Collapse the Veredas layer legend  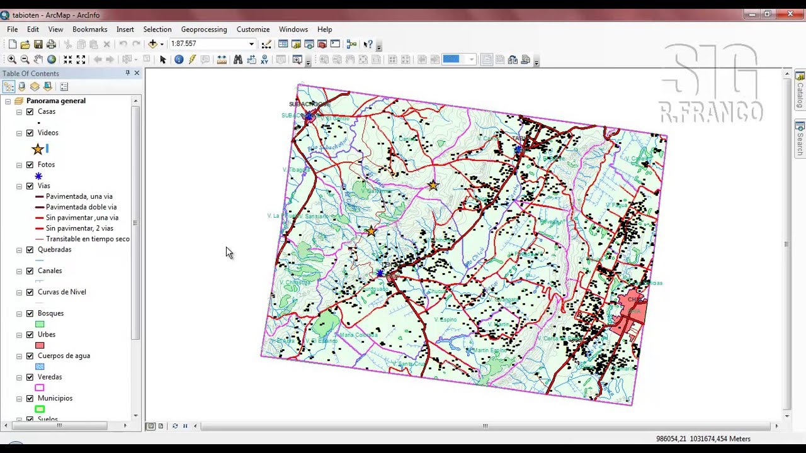(x=20, y=377)
